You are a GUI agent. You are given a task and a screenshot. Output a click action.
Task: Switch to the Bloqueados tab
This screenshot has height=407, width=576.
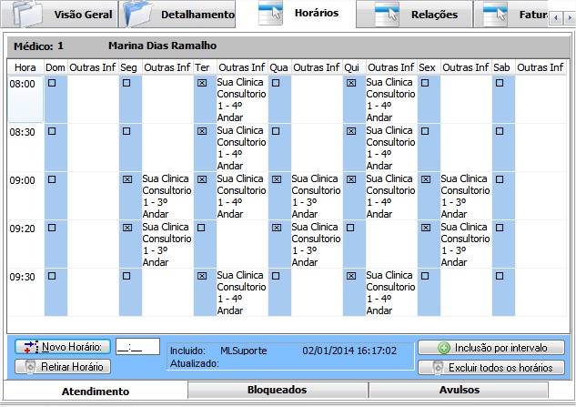[x=278, y=390]
